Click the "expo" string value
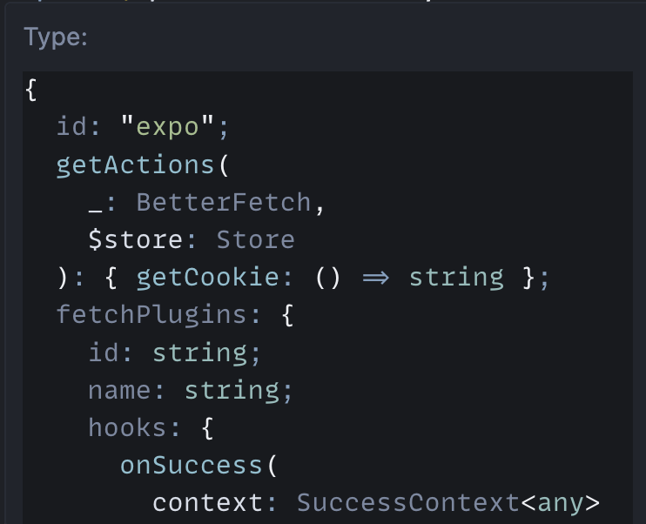 [168, 127]
